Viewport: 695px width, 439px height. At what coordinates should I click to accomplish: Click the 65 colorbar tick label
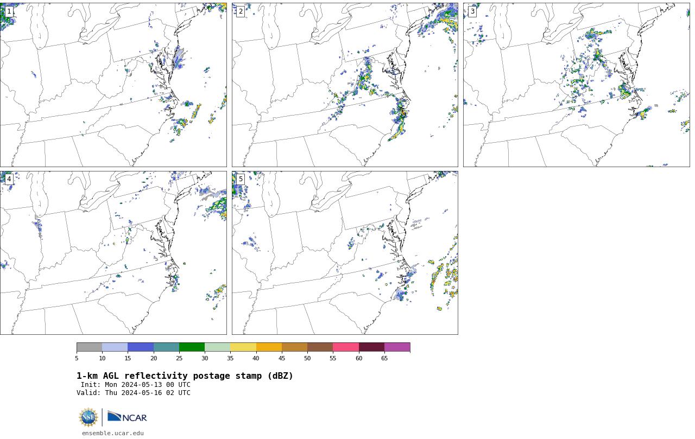[x=384, y=358]
